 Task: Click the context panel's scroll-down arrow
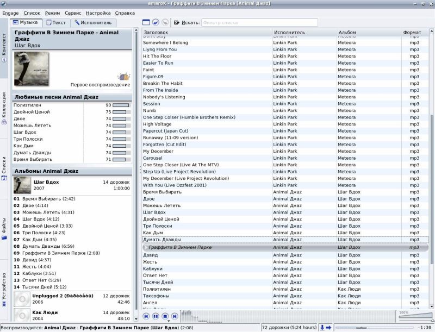tap(136, 319)
